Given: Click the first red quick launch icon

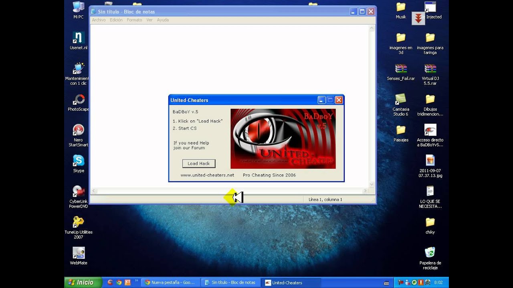Looking at the screenshot, I should coord(110,282).
